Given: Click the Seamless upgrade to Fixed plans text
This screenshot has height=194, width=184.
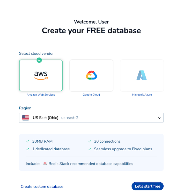Looking at the screenshot, I should click(123, 149).
